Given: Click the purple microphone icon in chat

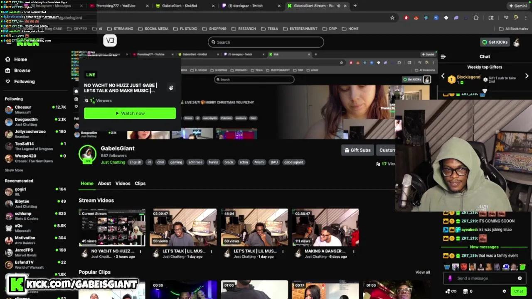Looking at the screenshot, I should (450, 278).
